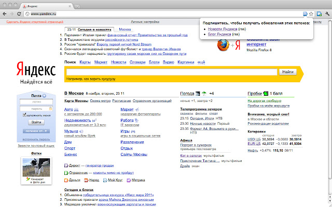The width and height of the screenshot is (332, 207).
Task: Open the wrench settings menu icon
Action: click(327, 14)
